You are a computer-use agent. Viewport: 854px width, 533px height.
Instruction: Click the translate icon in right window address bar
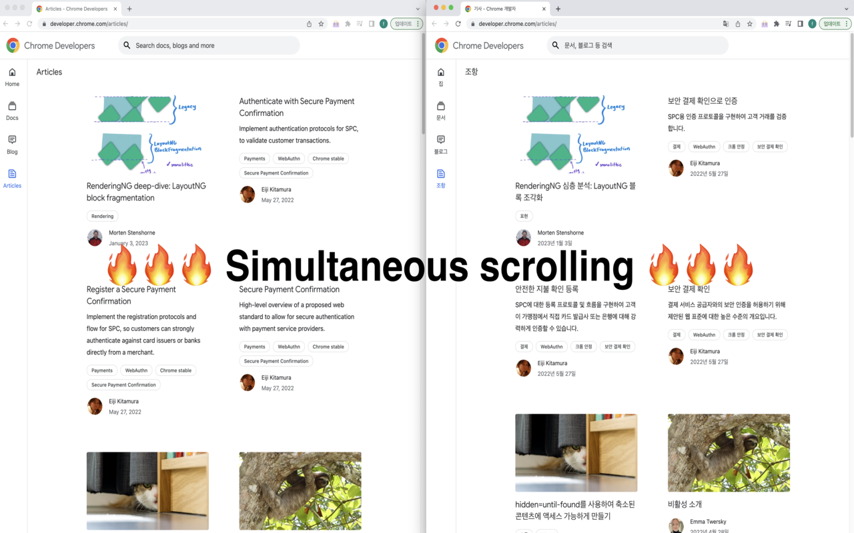pos(726,23)
